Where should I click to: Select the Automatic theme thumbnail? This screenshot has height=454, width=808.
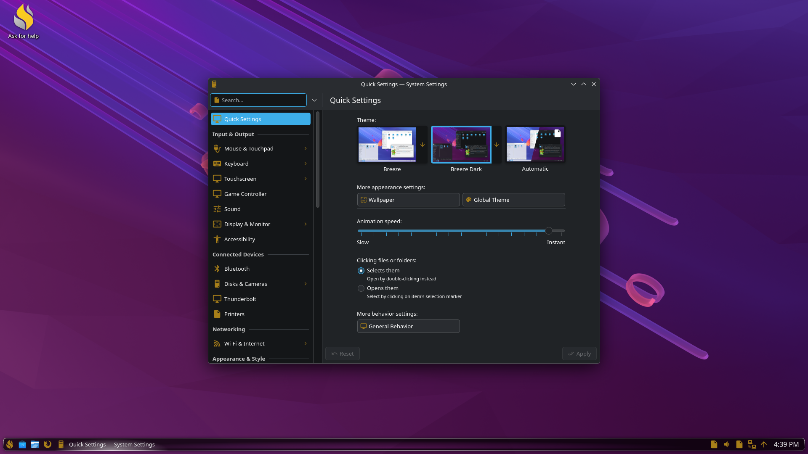click(535, 145)
